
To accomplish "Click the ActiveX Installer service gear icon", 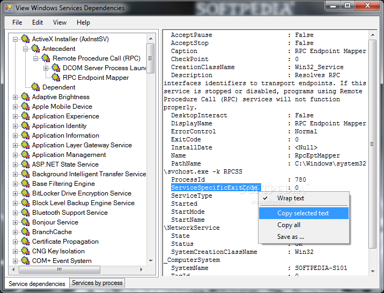I will [25, 39].
